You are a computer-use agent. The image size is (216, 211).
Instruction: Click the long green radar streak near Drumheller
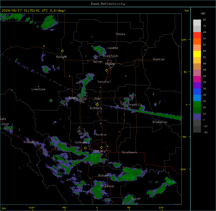pos(146,112)
